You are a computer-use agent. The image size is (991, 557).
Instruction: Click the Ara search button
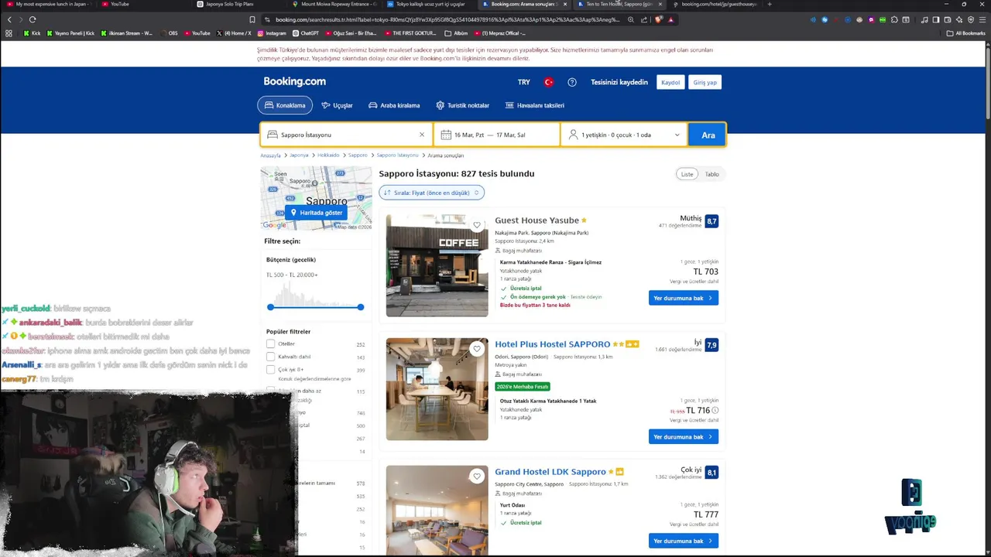[x=708, y=135]
